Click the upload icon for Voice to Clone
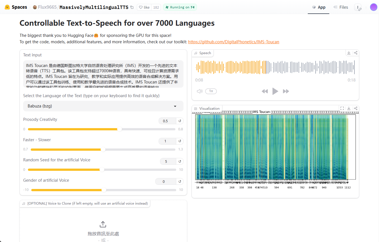 103,224
